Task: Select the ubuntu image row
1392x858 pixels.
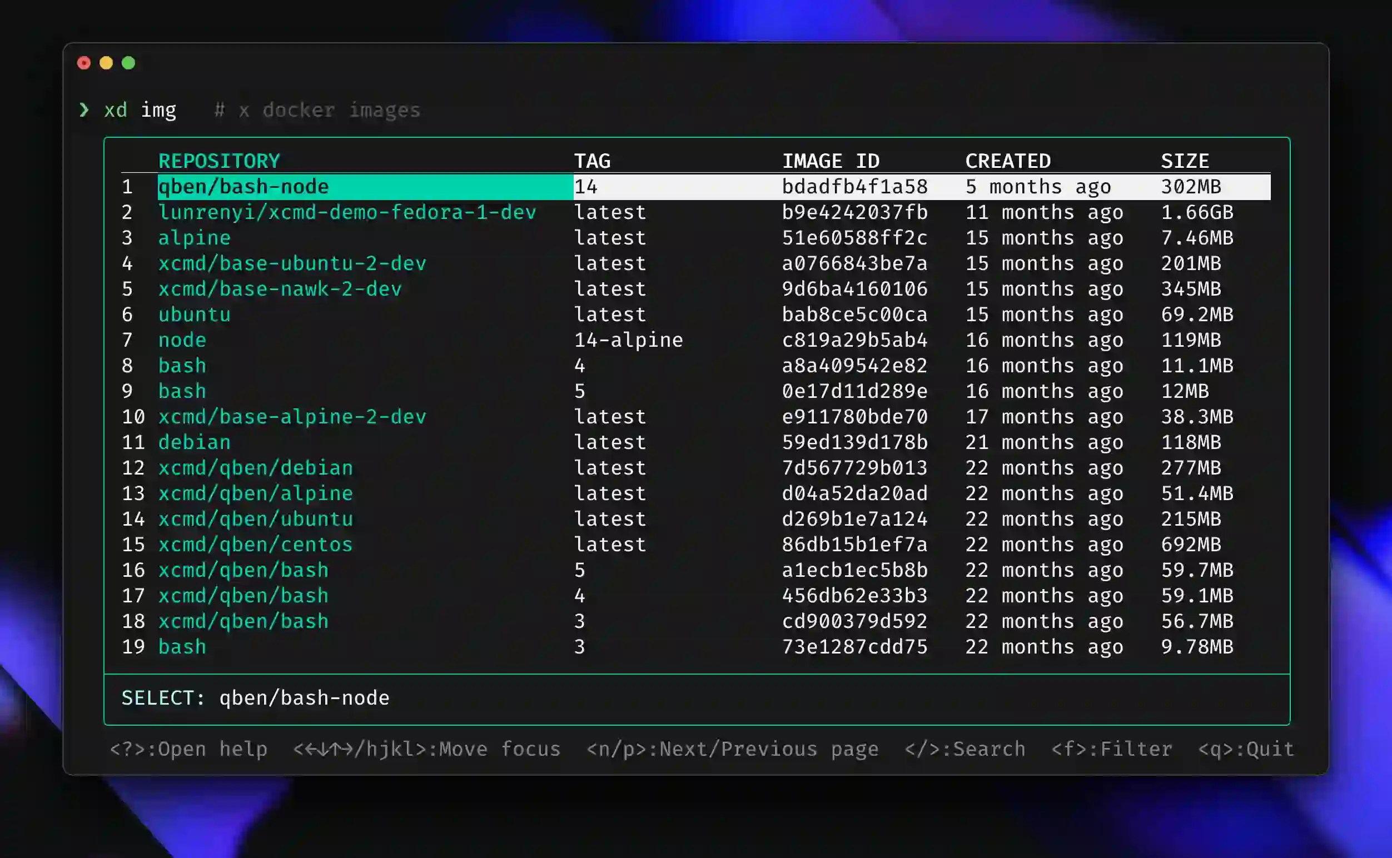Action: point(193,315)
